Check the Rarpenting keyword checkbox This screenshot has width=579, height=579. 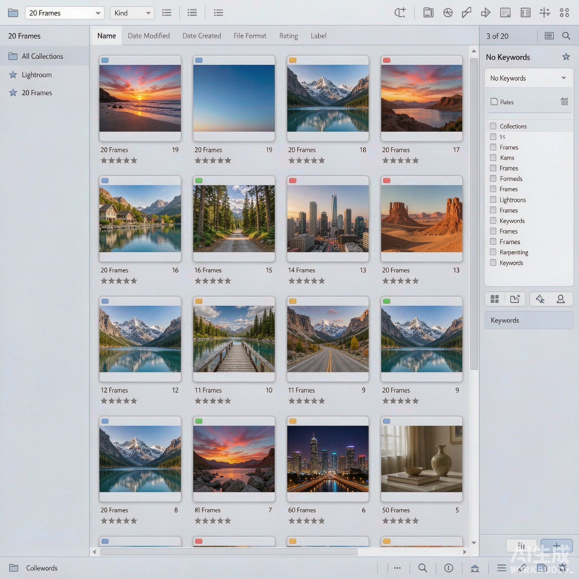point(493,252)
